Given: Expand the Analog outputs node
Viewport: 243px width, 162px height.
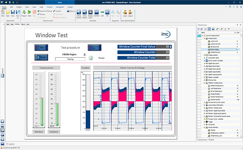Looking at the screenshot, I should [x=205, y=55].
